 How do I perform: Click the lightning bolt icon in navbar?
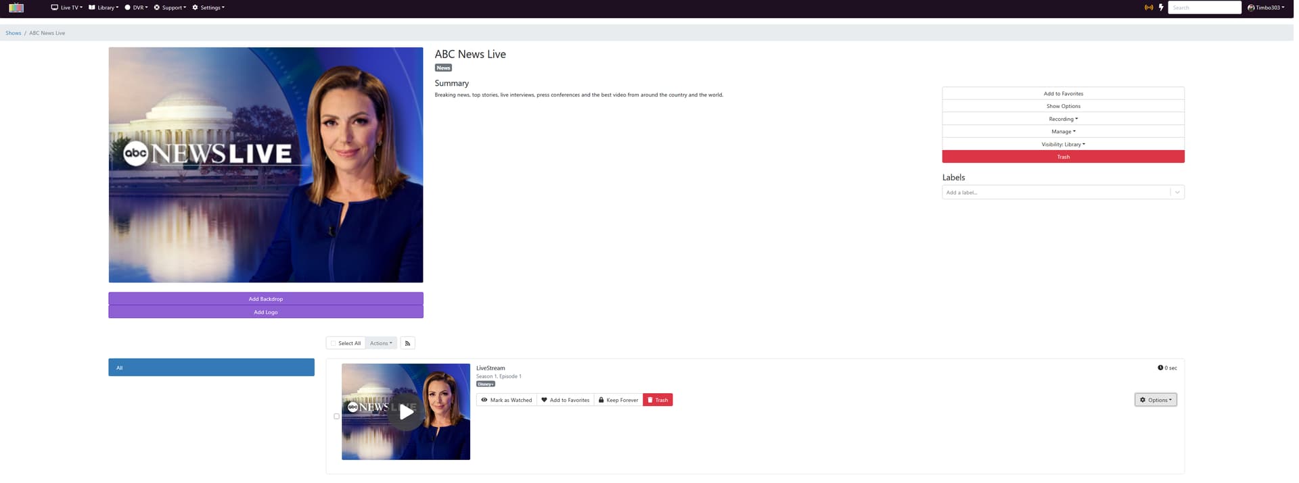point(1161,7)
